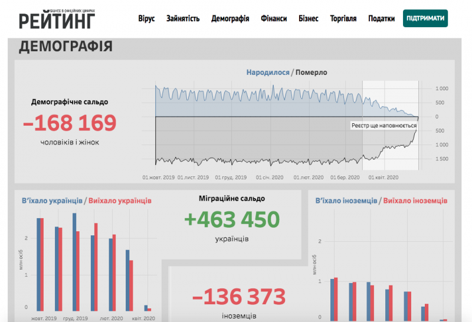Click the 'Реєстр ще наповнюється' chart annotation

(382, 126)
